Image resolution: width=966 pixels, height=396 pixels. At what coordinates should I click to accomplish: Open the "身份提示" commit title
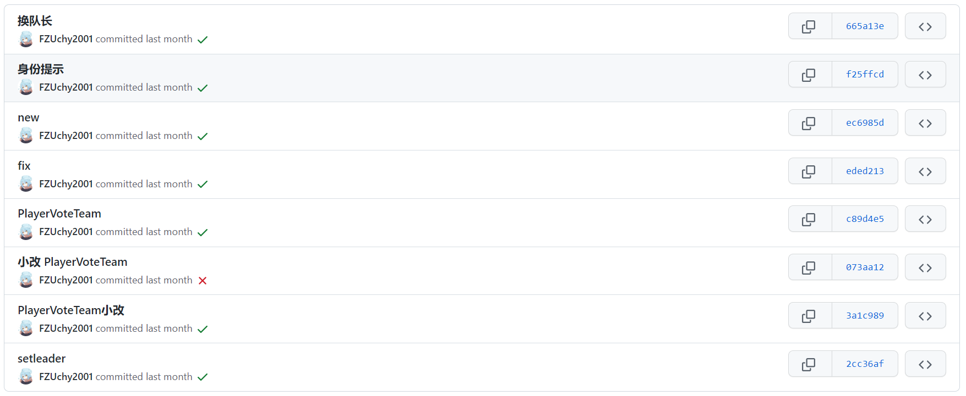[x=41, y=69]
